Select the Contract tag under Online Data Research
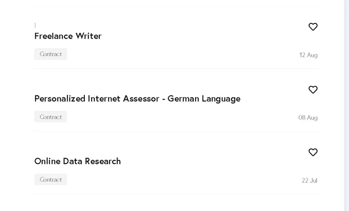Viewport: 349px width, 211px height. pos(50,180)
